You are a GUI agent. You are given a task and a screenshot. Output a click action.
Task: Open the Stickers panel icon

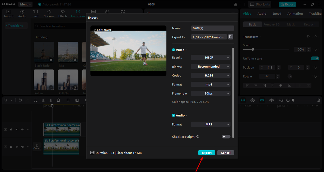point(49,12)
